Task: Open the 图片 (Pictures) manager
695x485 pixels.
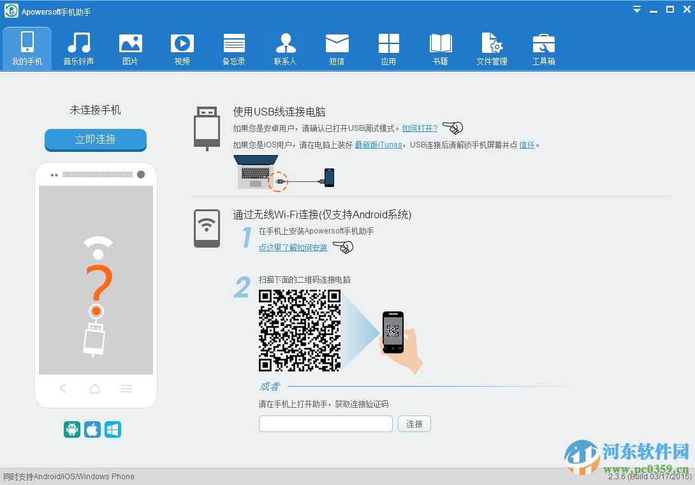Action: 130,48
